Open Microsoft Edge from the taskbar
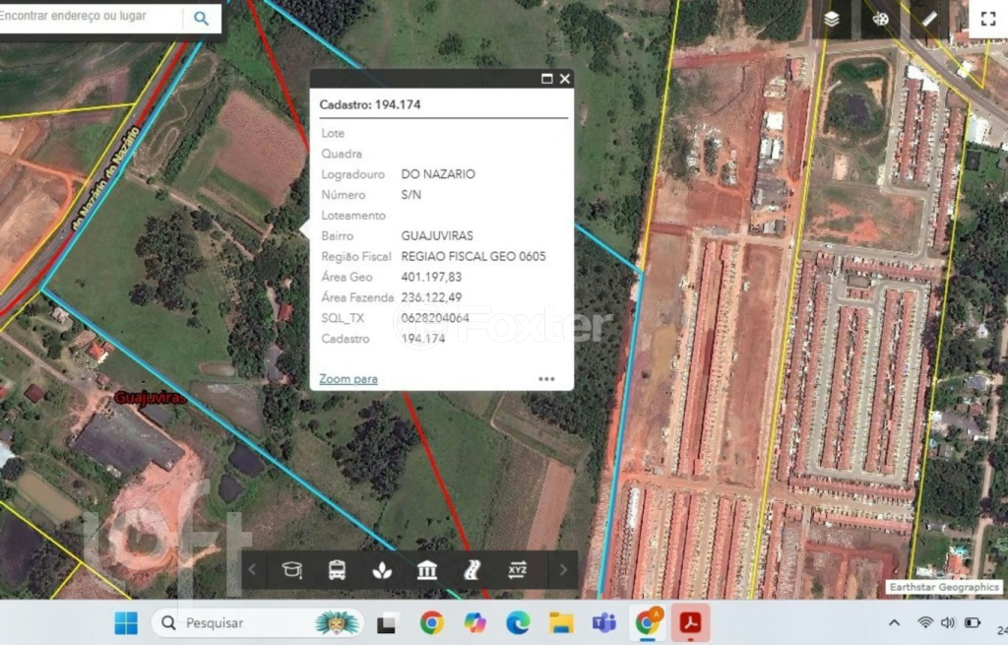 pyautogui.click(x=518, y=622)
